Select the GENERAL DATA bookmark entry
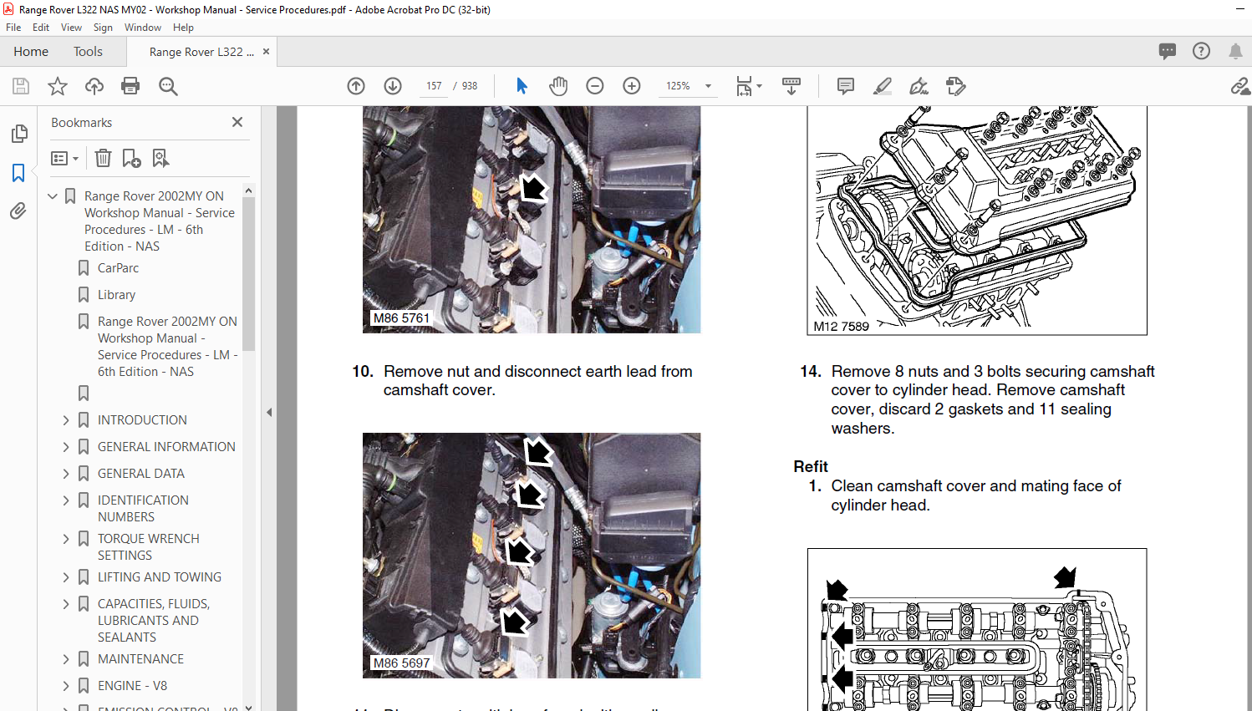1252x711 pixels. [x=140, y=474]
